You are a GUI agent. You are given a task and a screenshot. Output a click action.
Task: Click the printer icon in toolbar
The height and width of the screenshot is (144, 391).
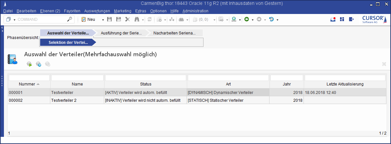[x=181, y=20]
